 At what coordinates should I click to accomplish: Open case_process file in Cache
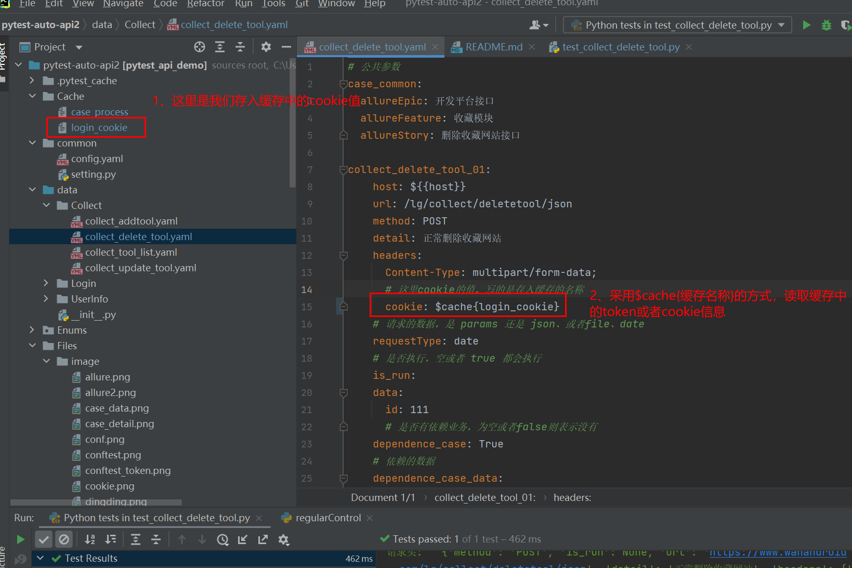[99, 112]
